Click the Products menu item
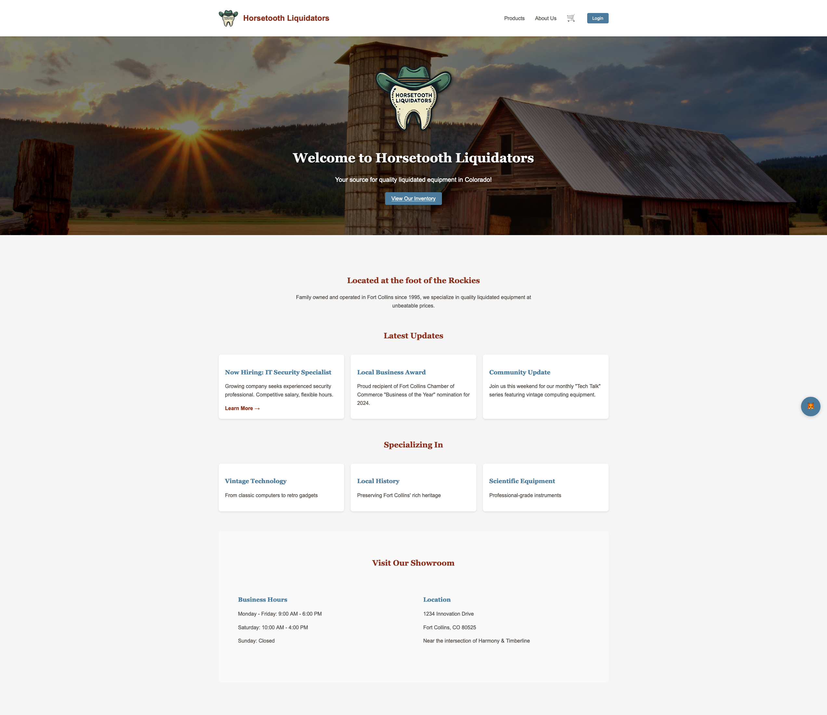 514,18
